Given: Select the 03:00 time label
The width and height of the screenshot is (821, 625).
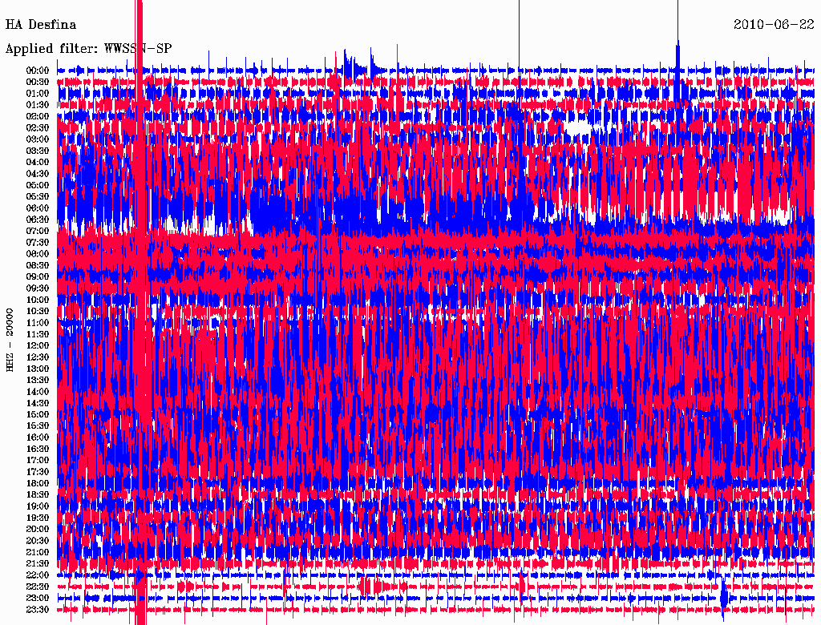Looking at the screenshot, I should tap(38, 139).
